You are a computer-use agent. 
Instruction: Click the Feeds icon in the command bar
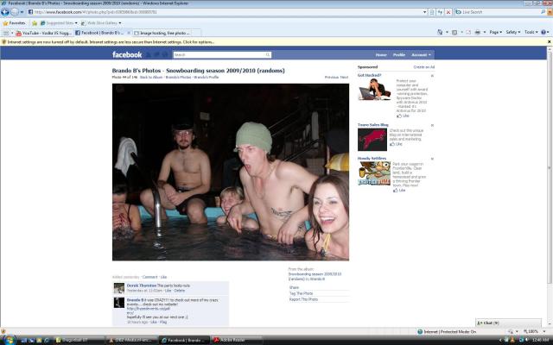[454, 32]
